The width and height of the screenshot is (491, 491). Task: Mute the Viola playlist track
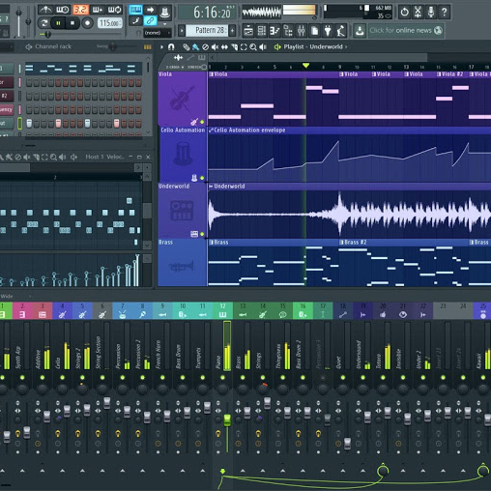[x=202, y=122]
